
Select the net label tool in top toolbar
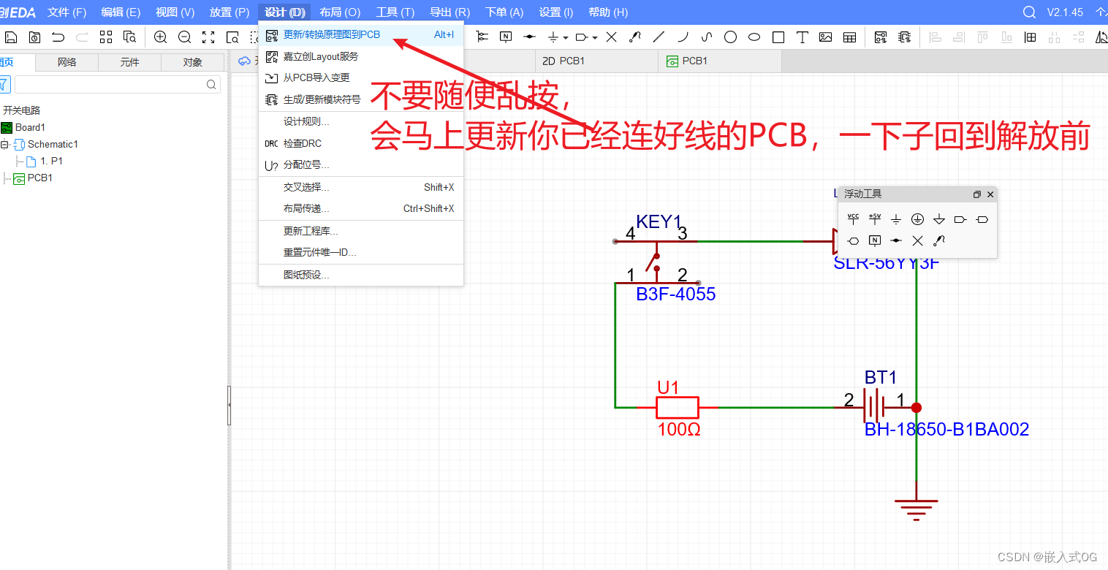(506, 37)
